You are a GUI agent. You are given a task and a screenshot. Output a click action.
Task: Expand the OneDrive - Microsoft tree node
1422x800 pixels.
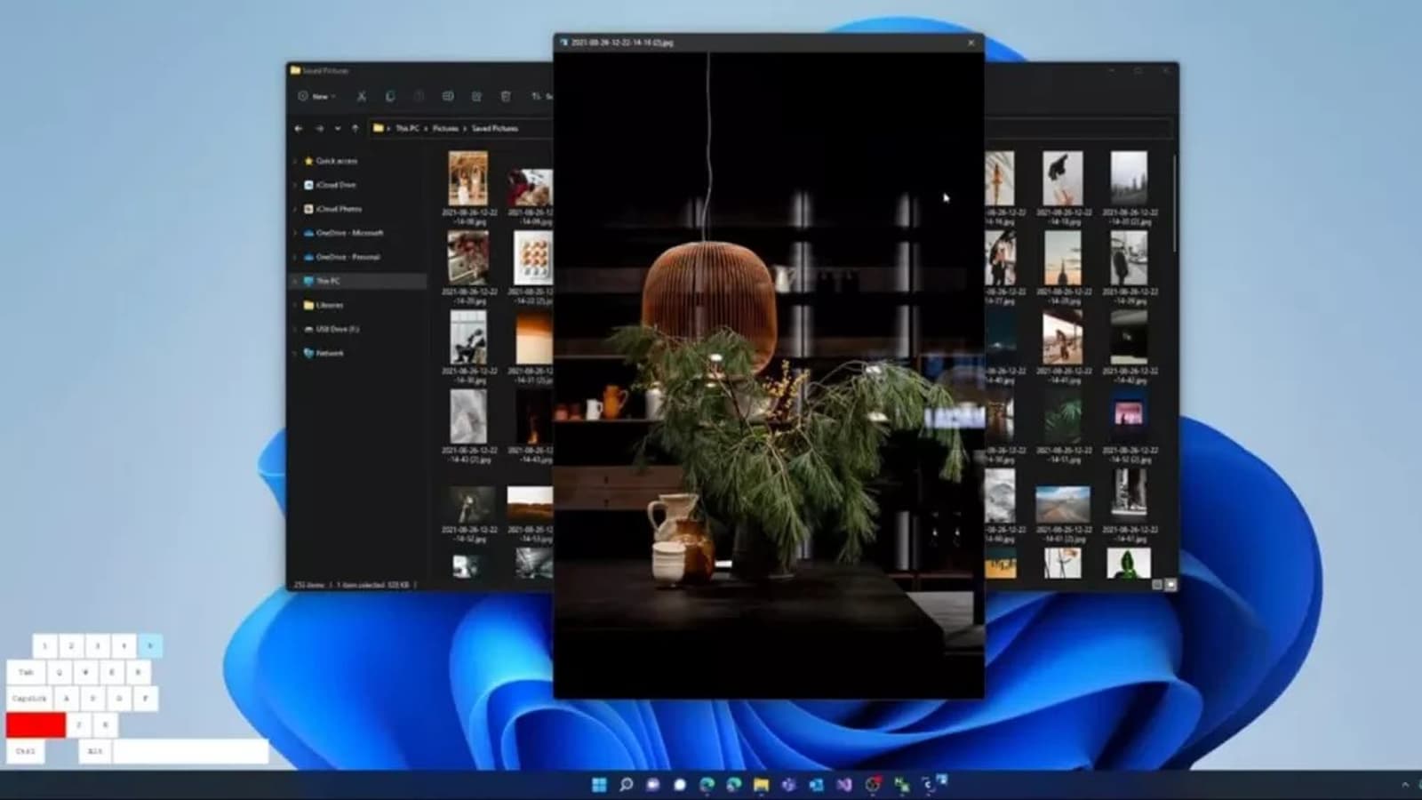[296, 233]
